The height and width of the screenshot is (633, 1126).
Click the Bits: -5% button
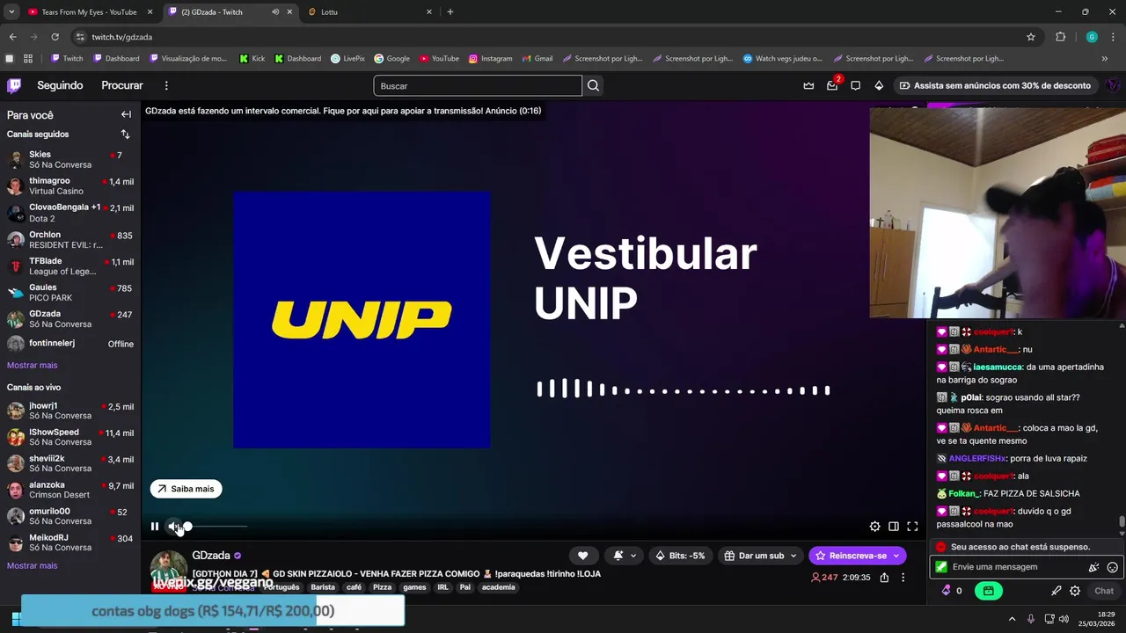pyautogui.click(x=682, y=556)
